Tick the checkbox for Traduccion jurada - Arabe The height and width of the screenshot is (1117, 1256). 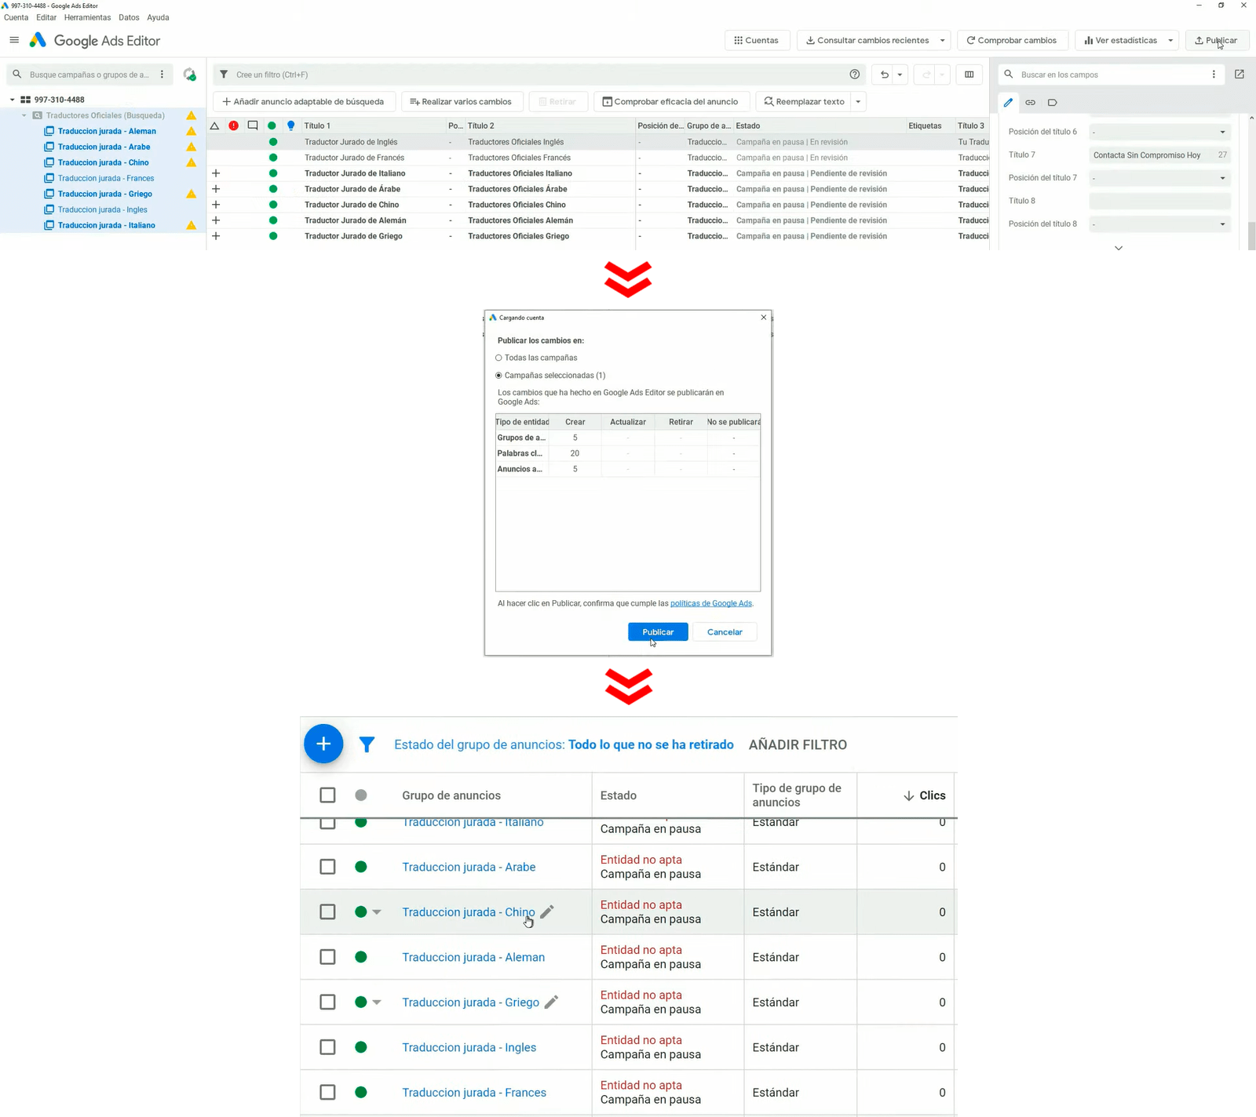coord(327,867)
